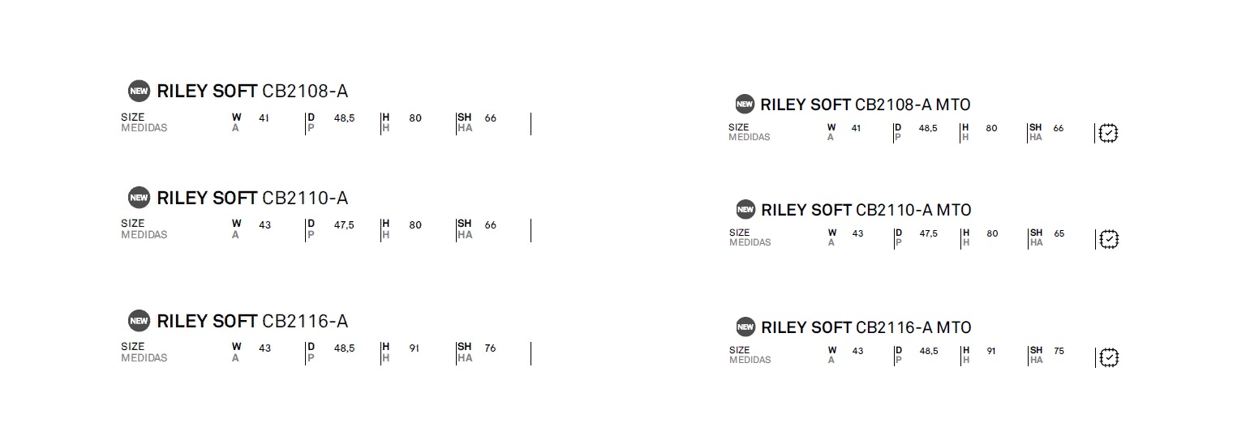Screen dimensions: 1233x440
Task: Open the RILEY SOFT CB2116-A MTO heading
Action: click(866, 327)
